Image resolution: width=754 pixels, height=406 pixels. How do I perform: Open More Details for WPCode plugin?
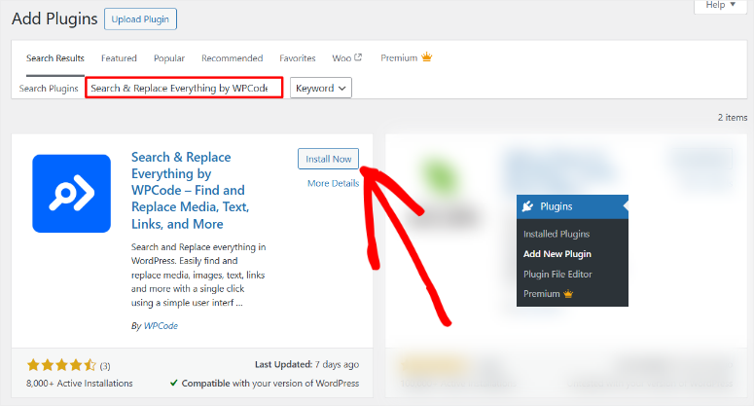coord(334,183)
